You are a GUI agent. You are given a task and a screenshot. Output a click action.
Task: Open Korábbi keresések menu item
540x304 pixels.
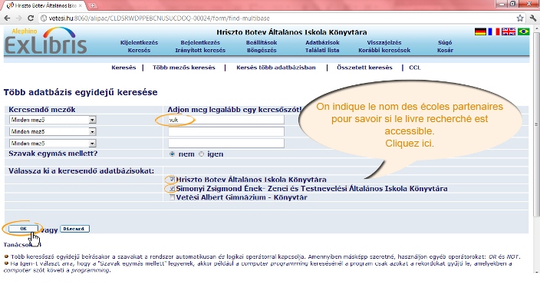pos(384,50)
